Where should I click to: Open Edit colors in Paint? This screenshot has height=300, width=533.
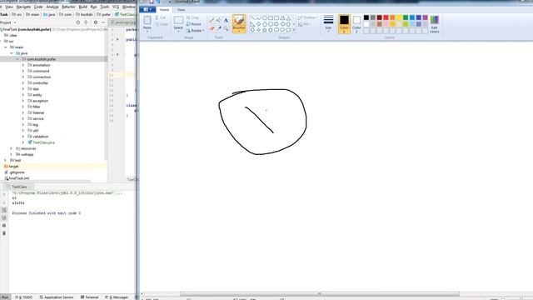[x=435, y=24]
